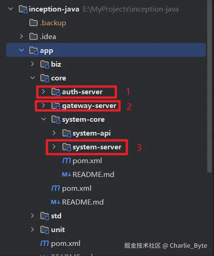Collapse the system-core module chevron
Viewport: 214px width, 256px height.
click(x=44, y=119)
